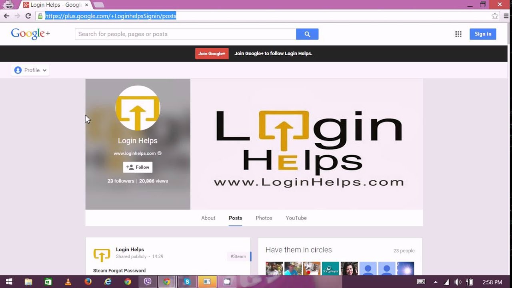The height and width of the screenshot is (288, 512).
Task: Click the SongsNepal follower avatar
Action: click(330, 268)
